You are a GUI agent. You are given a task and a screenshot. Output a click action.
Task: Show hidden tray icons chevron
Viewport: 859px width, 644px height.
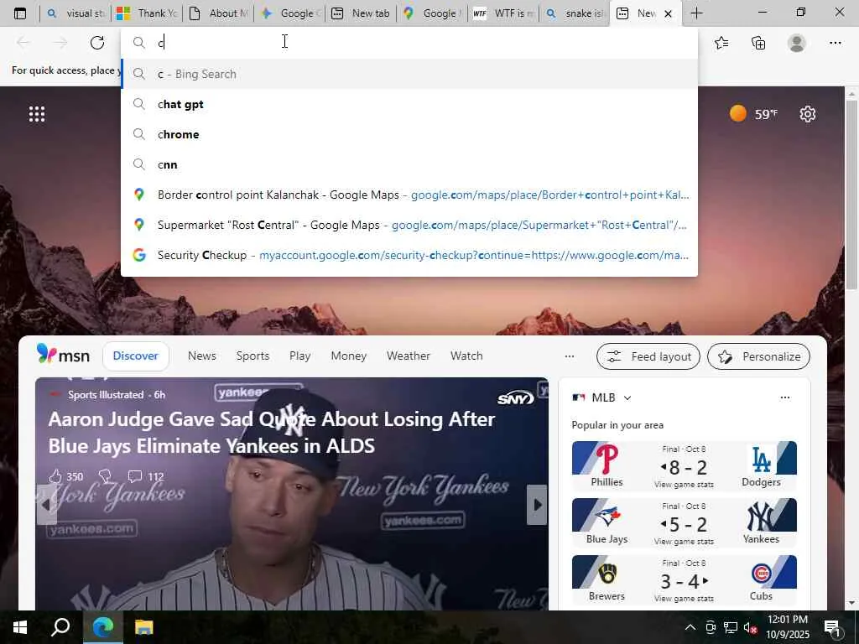pos(690,627)
